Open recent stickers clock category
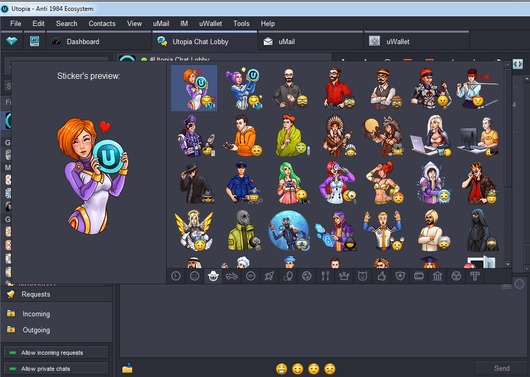This screenshot has height=377, width=530. pyautogui.click(x=176, y=276)
